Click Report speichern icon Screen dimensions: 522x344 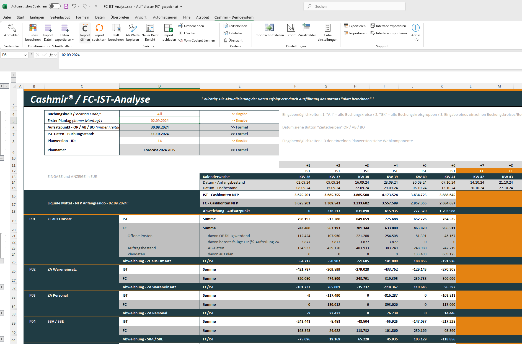coord(99,28)
